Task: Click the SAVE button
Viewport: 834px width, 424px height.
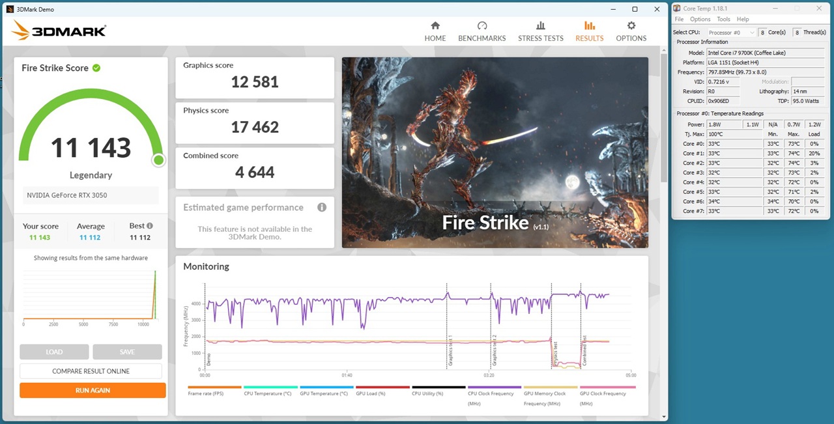Action: pos(127,352)
